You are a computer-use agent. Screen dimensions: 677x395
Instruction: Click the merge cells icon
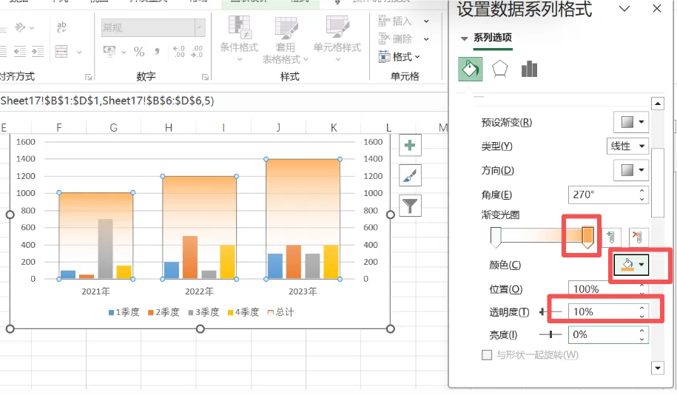(61, 51)
